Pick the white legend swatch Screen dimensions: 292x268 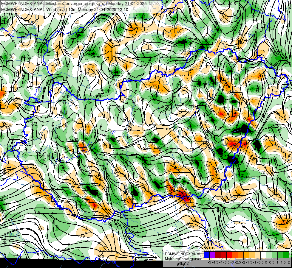click(x=263, y=255)
